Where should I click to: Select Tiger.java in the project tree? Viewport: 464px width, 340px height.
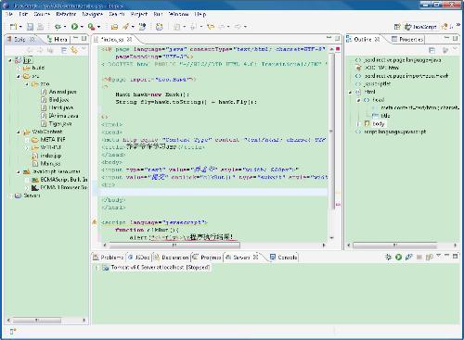(x=57, y=123)
